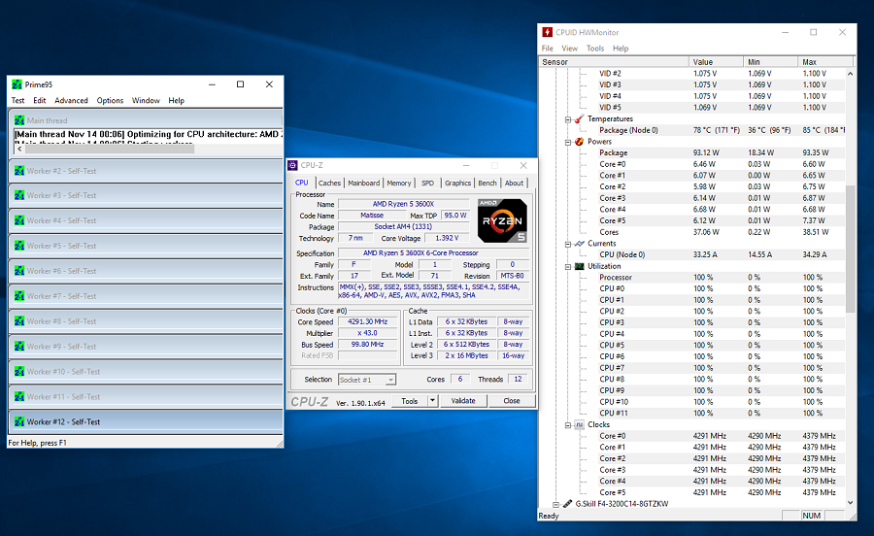Switch to the Memory tab in CPU-Z
Screen dimensions: 874x536
(398, 183)
